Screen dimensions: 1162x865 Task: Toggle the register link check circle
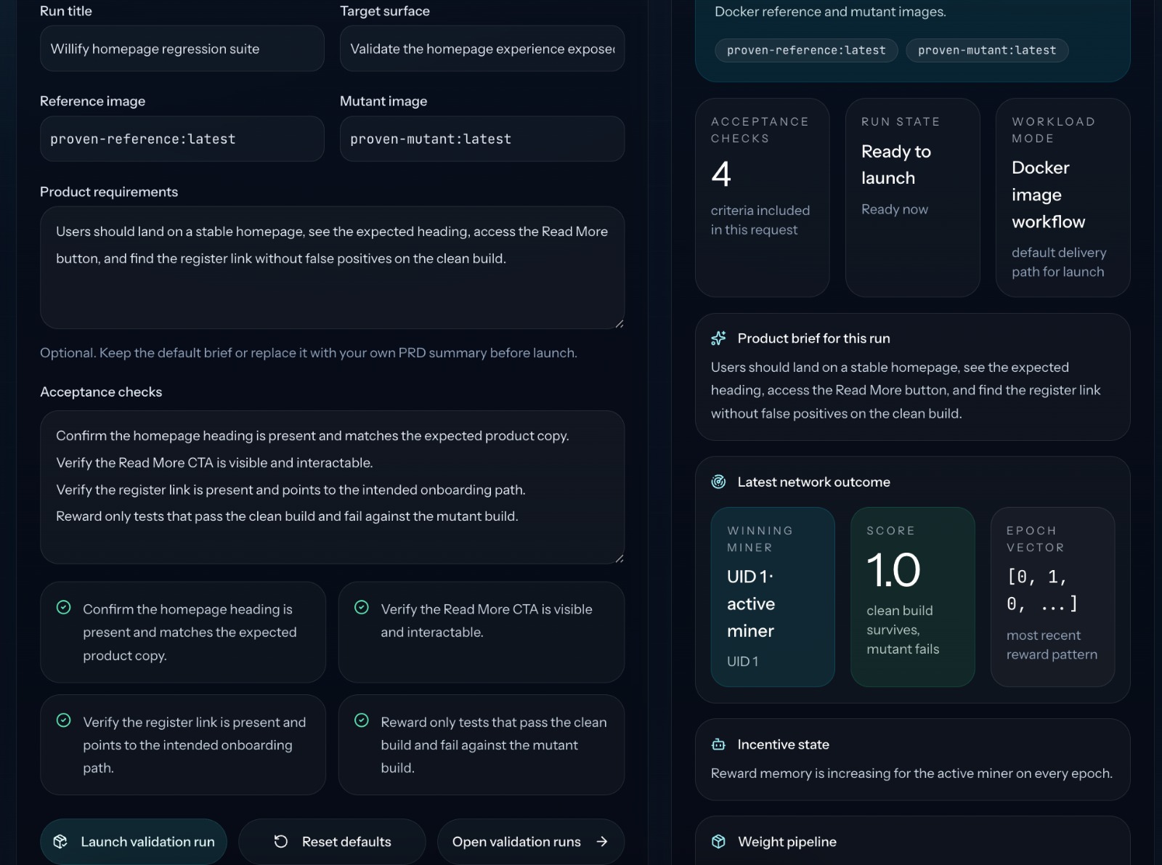click(64, 720)
